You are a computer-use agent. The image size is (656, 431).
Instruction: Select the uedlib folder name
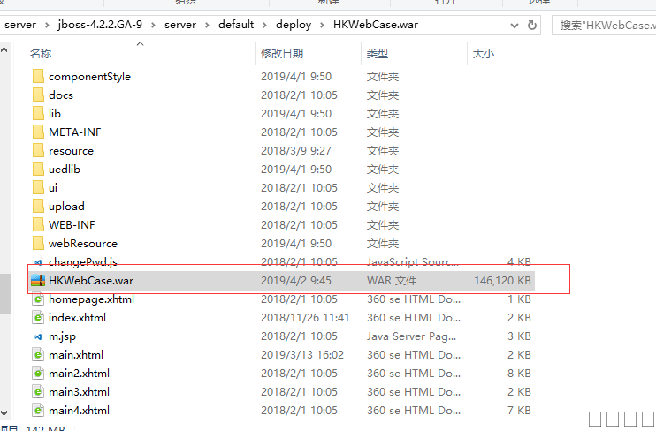64,169
